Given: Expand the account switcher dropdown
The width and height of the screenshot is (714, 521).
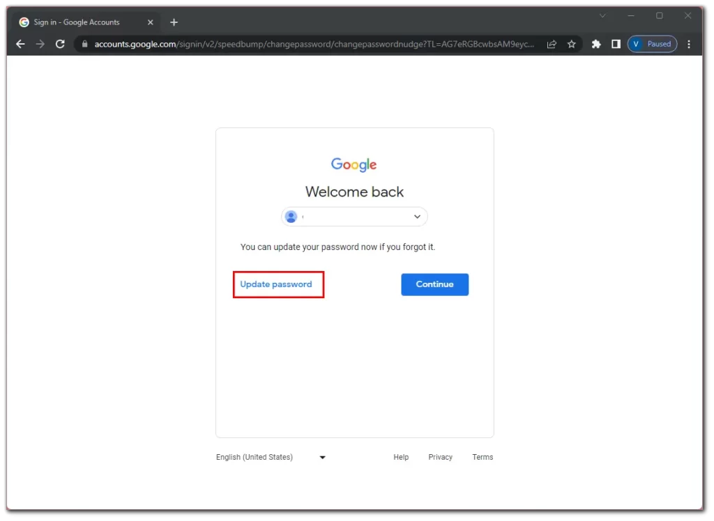Looking at the screenshot, I should click(354, 217).
